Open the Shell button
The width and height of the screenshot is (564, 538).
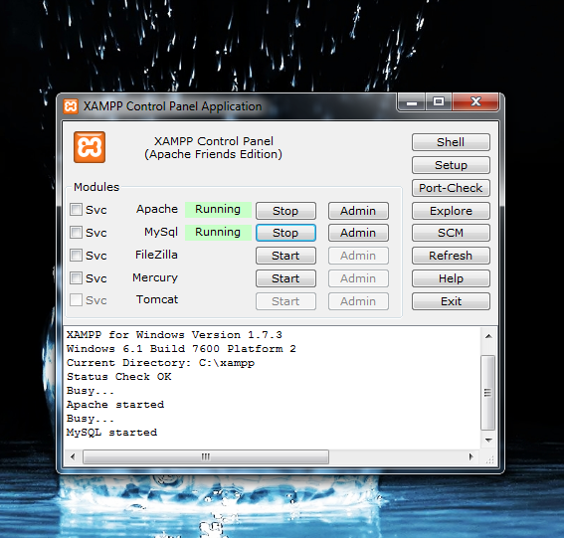coord(451,142)
